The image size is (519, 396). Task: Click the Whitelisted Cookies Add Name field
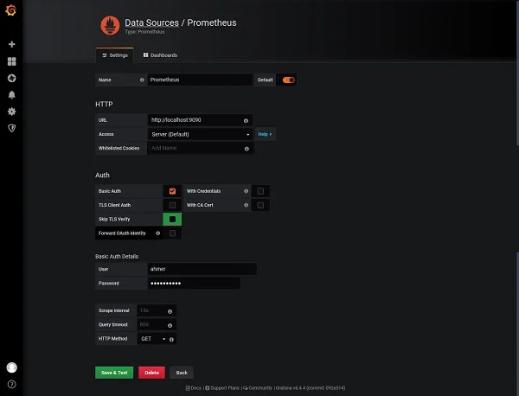pos(201,148)
